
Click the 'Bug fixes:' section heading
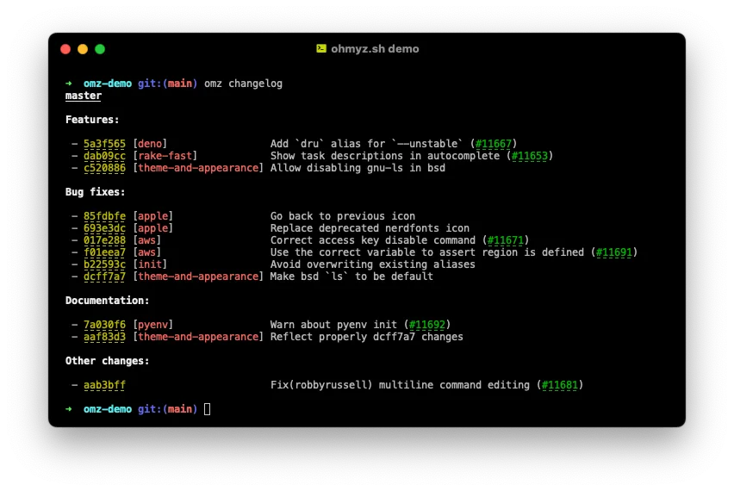pos(95,192)
